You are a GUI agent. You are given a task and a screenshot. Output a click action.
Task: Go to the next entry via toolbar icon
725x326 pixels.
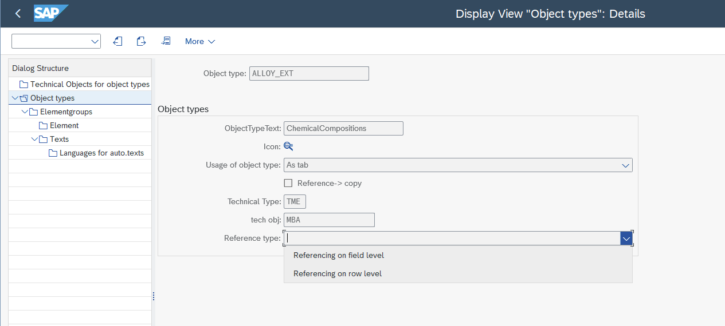click(x=142, y=41)
